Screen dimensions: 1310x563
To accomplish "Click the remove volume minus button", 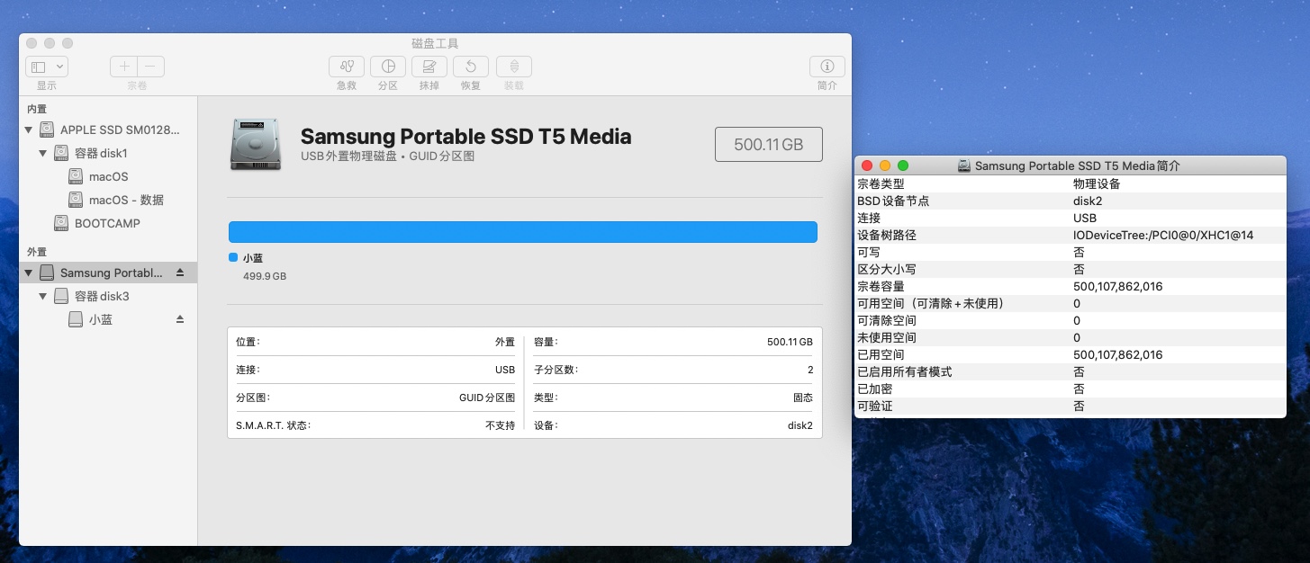I will pos(150,67).
